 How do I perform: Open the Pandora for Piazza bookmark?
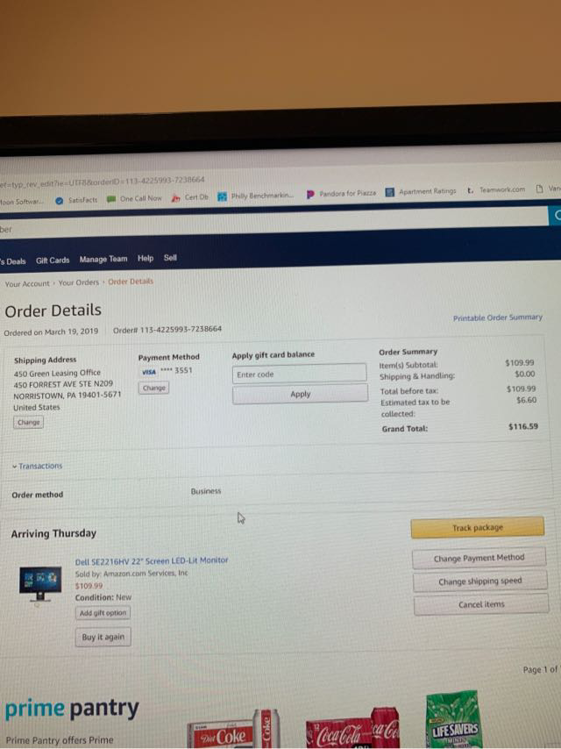coord(341,194)
